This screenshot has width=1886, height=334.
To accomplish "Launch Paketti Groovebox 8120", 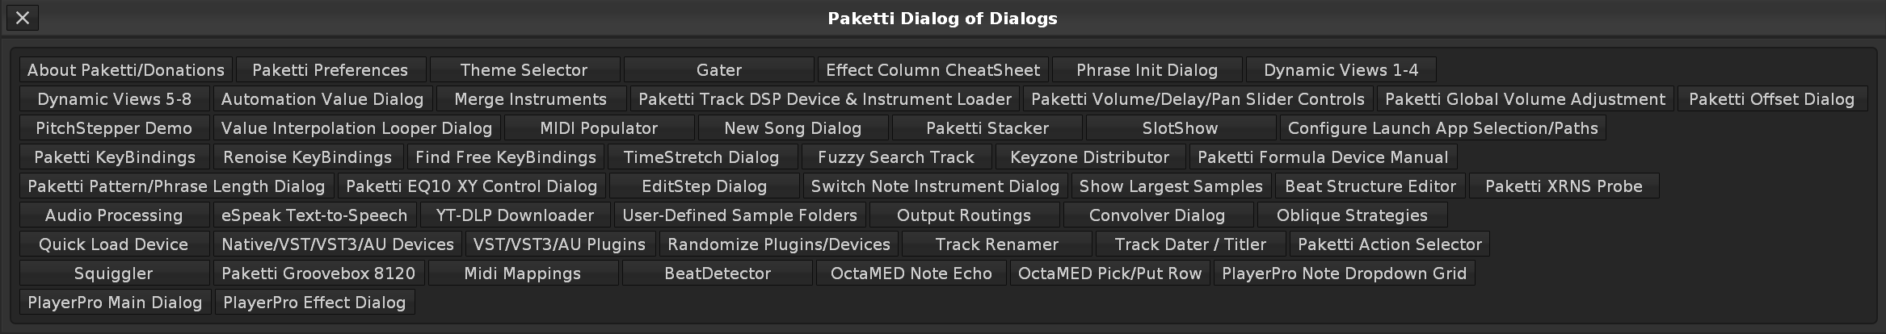I will [318, 273].
